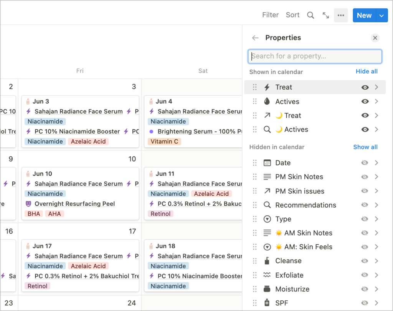Open the Jun 3 calendar entry
Screen dimensions: 393x311
point(80,121)
